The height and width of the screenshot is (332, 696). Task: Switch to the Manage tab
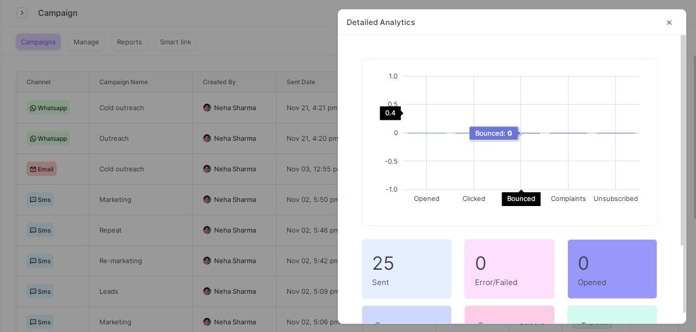[86, 42]
